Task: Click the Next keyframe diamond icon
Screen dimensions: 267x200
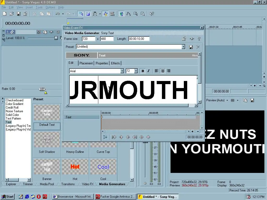Action: pos(128,137)
